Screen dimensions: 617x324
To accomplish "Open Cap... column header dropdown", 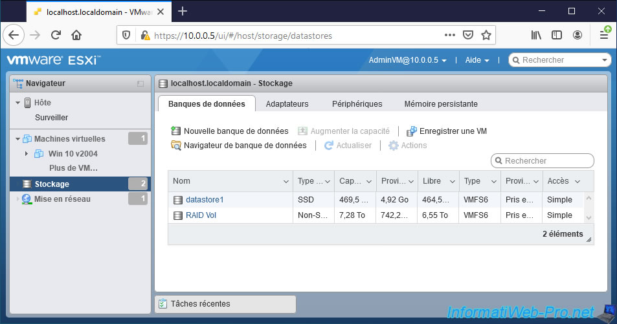I will (368, 181).
